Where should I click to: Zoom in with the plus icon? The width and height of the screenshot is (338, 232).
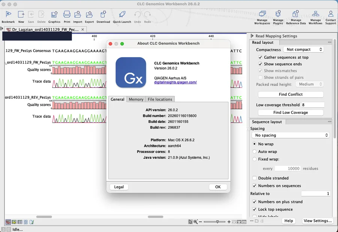coord(229,221)
